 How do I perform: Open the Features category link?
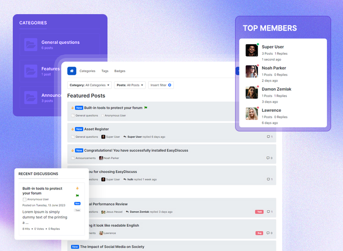pyautogui.click(x=50, y=69)
